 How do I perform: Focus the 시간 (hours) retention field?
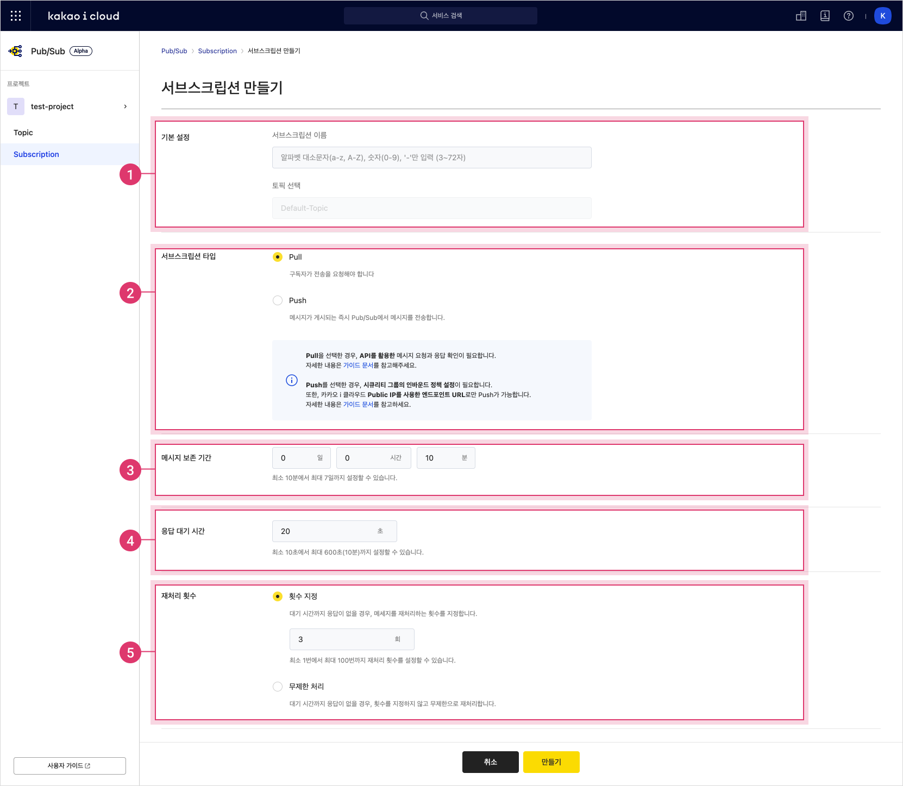374,458
